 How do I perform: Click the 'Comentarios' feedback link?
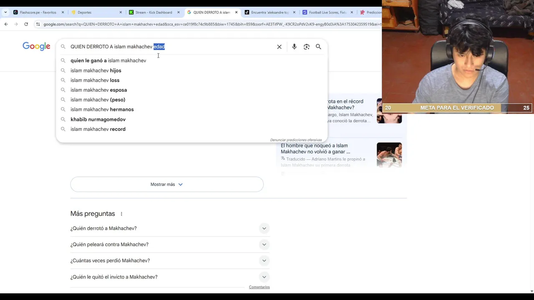(259, 287)
